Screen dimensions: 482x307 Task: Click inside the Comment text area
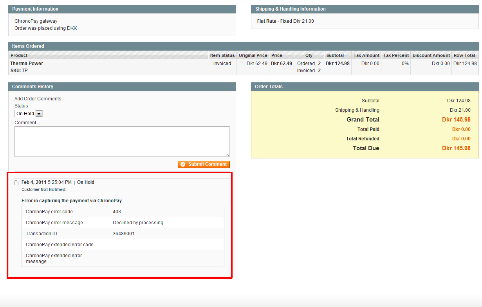[122, 142]
